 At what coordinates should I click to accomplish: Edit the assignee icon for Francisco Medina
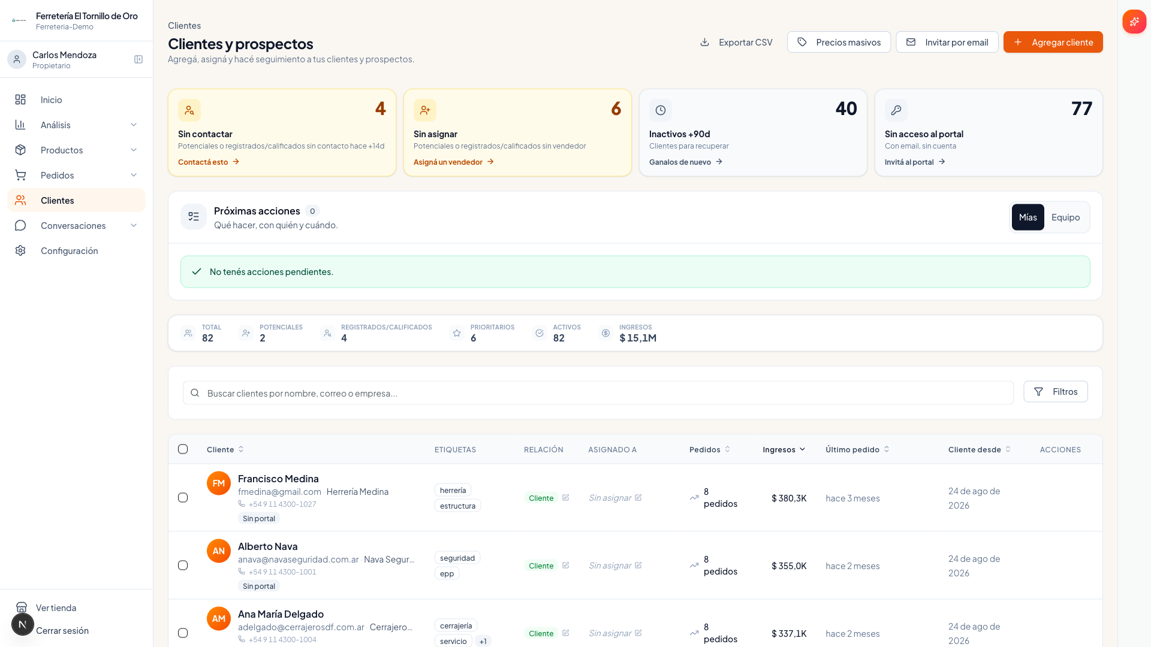pyautogui.click(x=638, y=497)
